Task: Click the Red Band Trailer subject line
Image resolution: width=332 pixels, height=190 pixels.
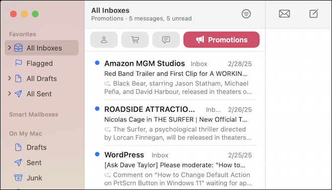Action: [x=176, y=73]
